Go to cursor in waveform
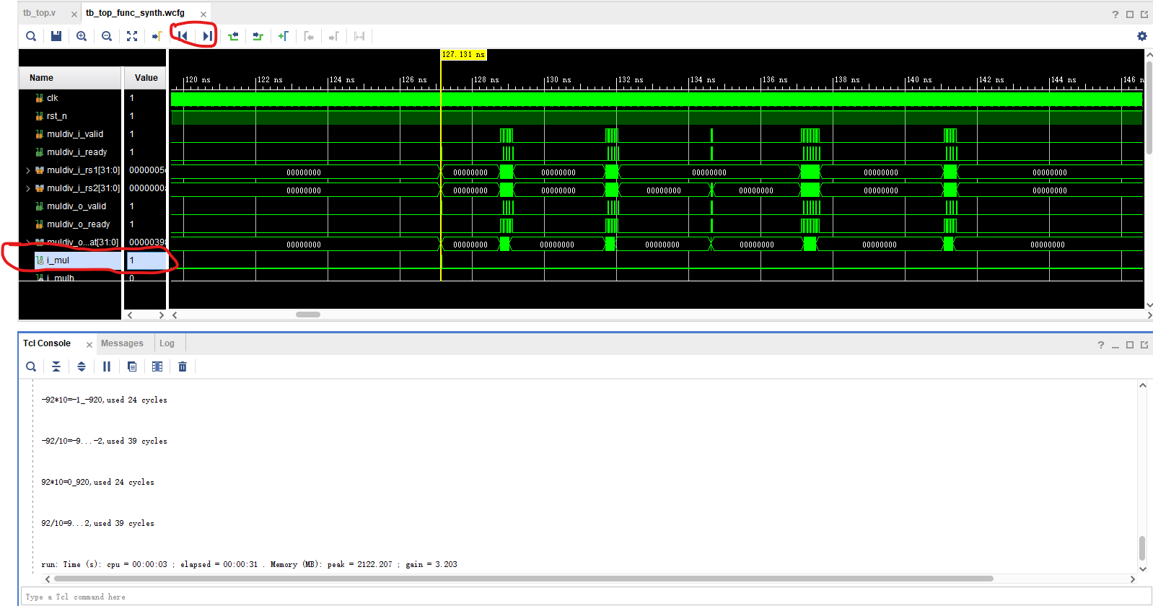This screenshot has height=606, width=1153. 157,36
